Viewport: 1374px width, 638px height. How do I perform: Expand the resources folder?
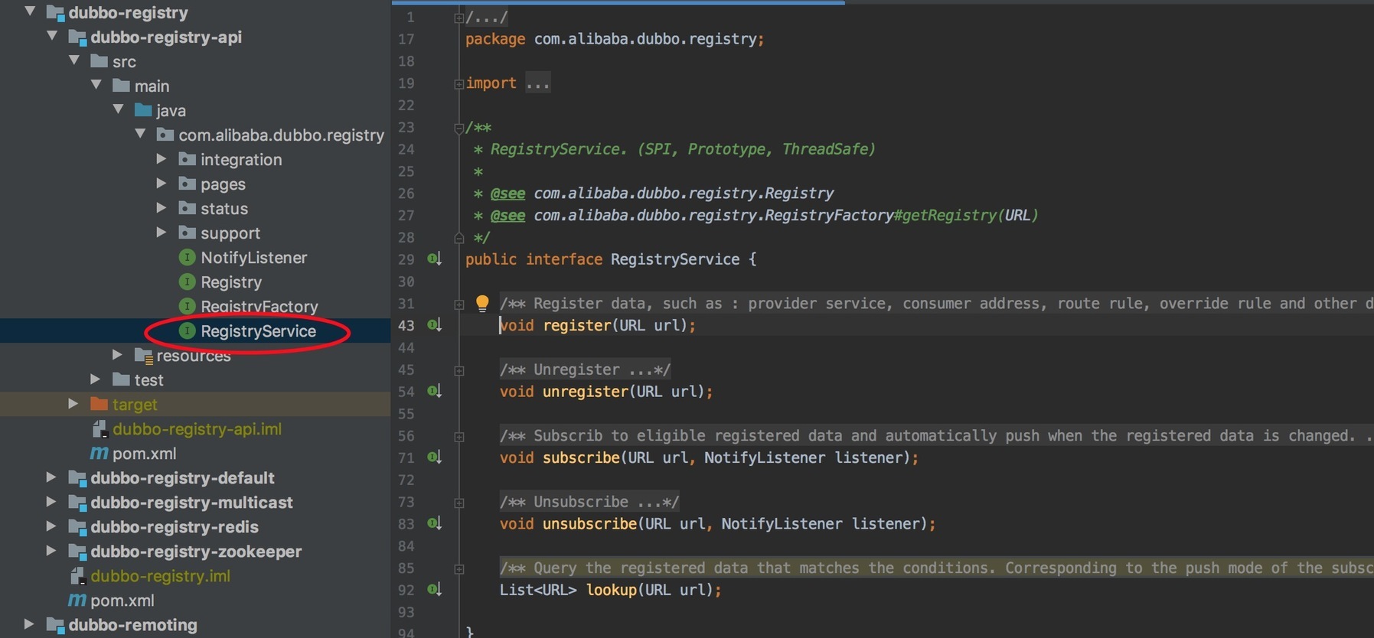117,354
